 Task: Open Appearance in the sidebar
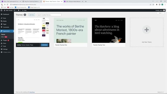[6, 31]
